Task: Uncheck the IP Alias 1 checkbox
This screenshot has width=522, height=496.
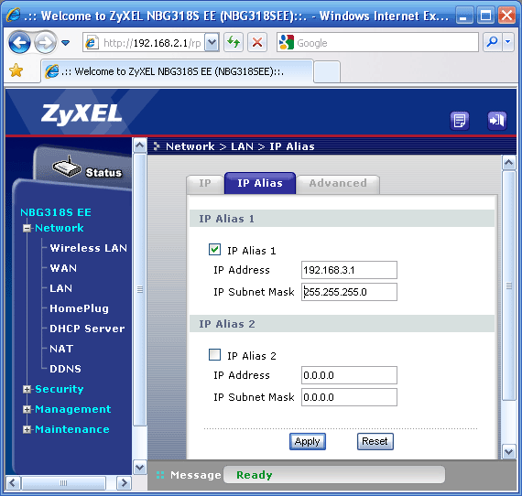Action: (214, 250)
